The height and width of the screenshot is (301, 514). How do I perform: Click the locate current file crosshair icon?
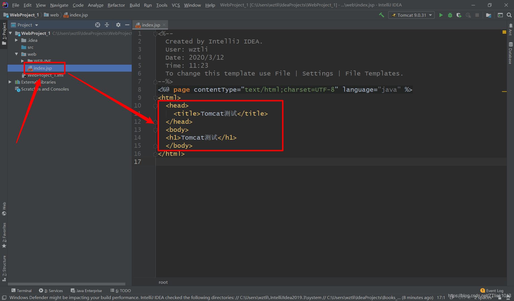pos(98,25)
